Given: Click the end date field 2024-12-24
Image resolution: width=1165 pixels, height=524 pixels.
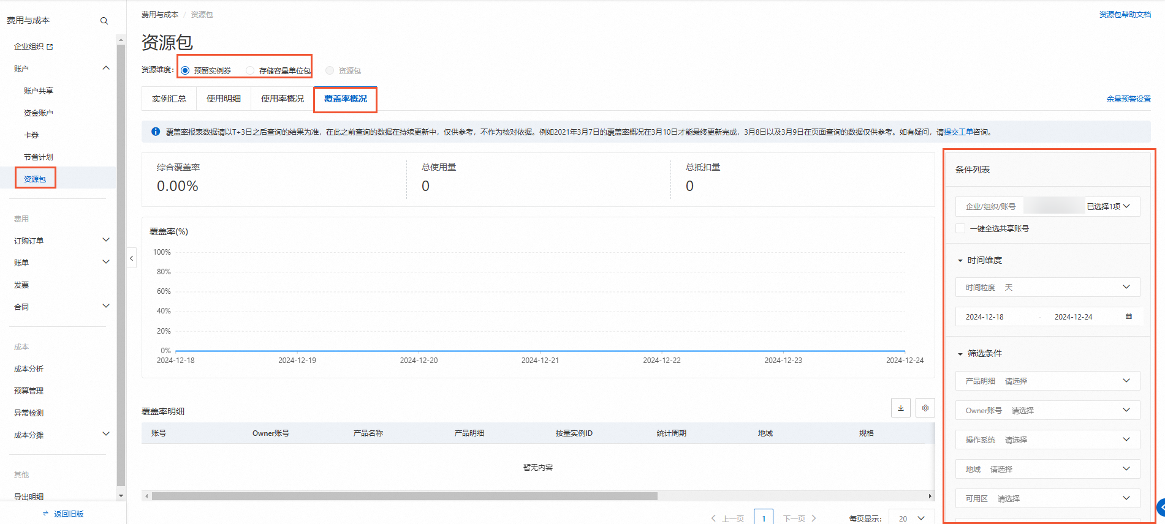Looking at the screenshot, I should pyautogui.click(x=1074, y=316).
